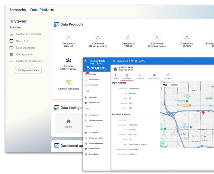Click the Partners (EMEA + APAC) icon
The width and height of the screenshot is (214, 174).
68,60
